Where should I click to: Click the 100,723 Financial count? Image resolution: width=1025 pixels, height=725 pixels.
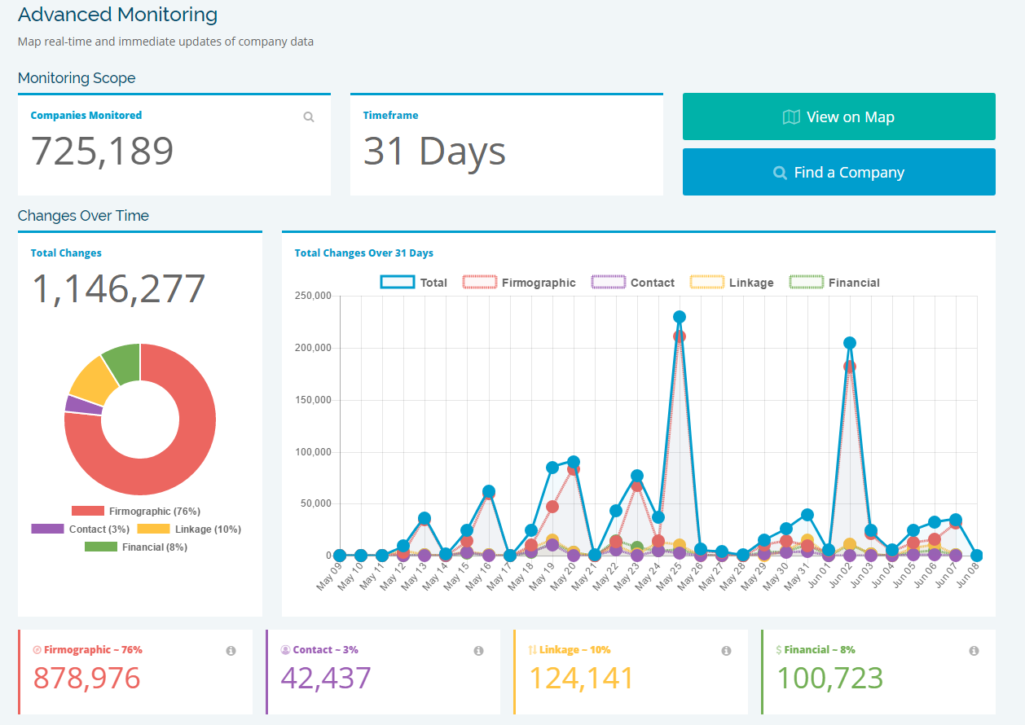click(829, 678)
